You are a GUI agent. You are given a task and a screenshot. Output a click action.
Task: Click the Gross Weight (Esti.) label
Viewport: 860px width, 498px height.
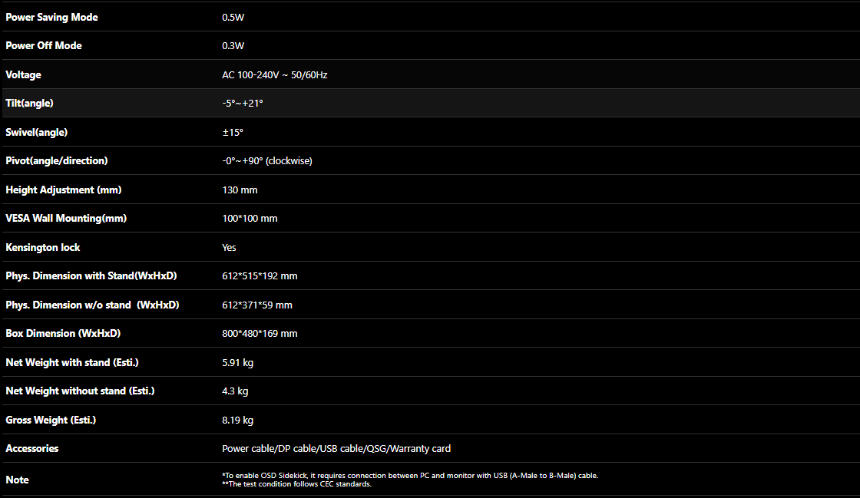(51, 420)
